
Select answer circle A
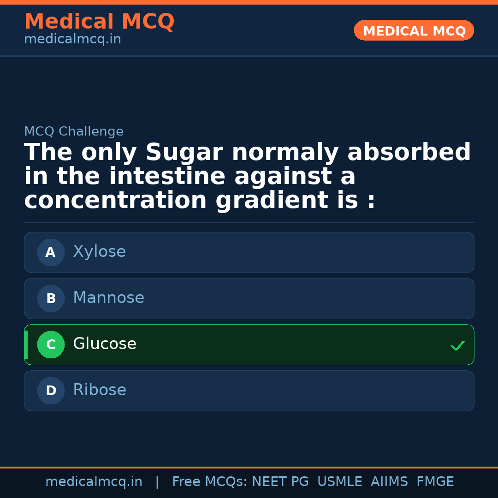51,252
